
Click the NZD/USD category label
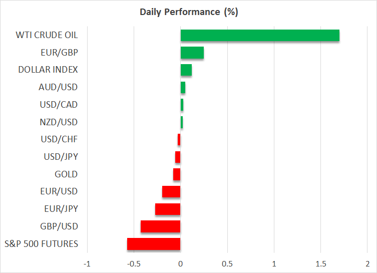[x=59, y=122]
